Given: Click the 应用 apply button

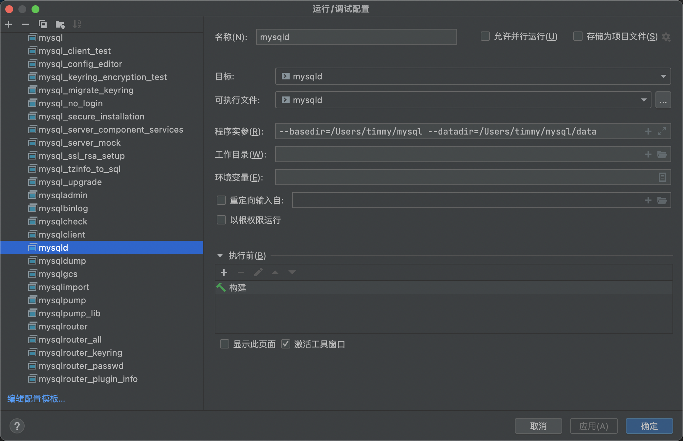Looking at the screenshot, I should 594,426.
